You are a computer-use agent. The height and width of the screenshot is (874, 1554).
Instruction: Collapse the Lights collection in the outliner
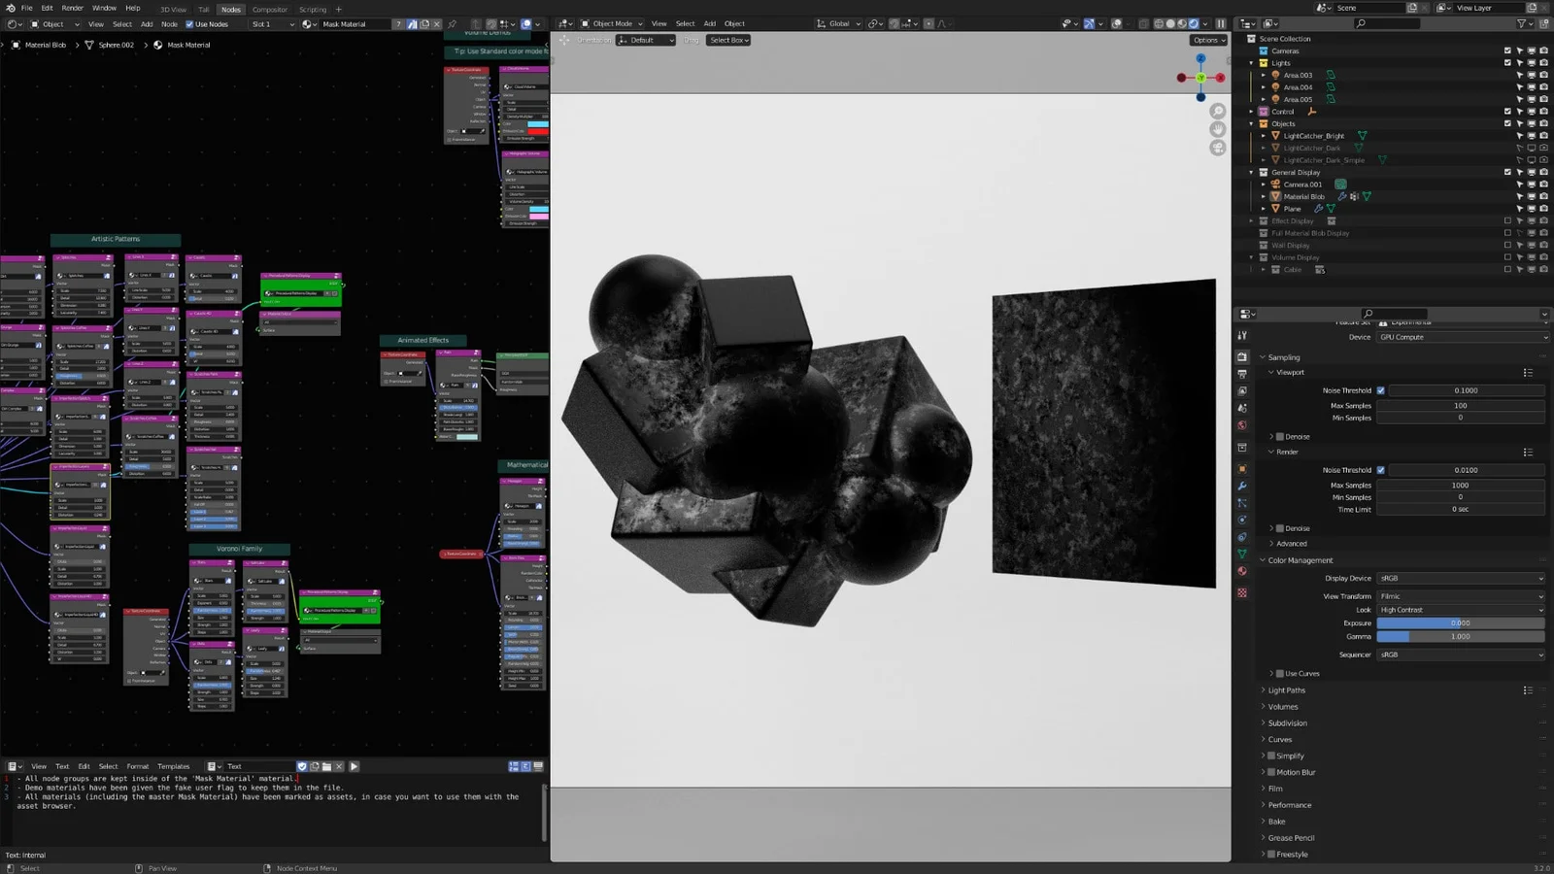point(1252,62)
